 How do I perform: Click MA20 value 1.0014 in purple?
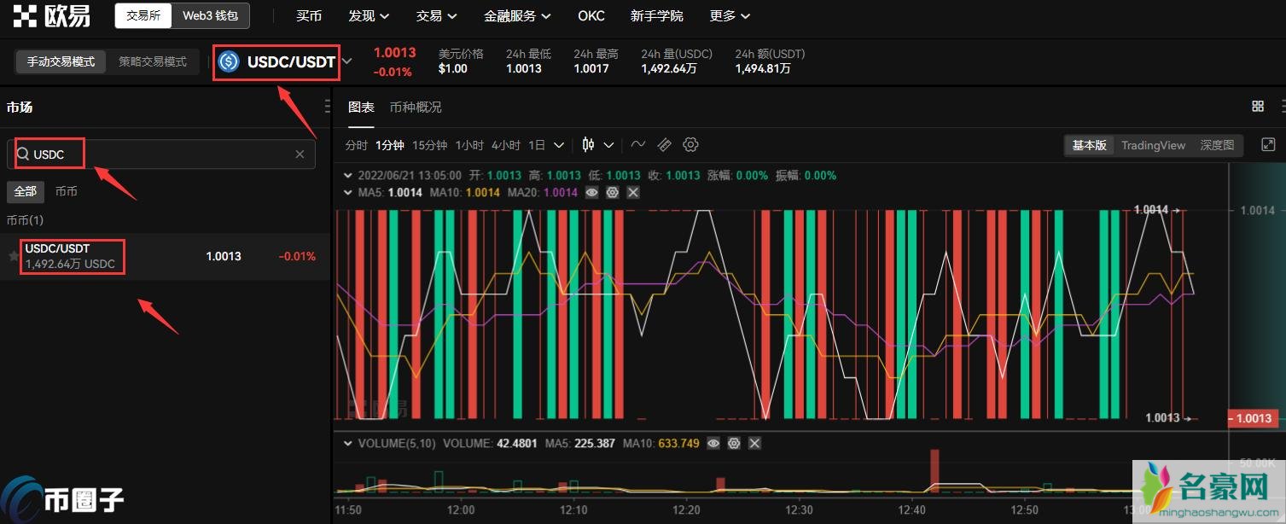tap(561, 193)
